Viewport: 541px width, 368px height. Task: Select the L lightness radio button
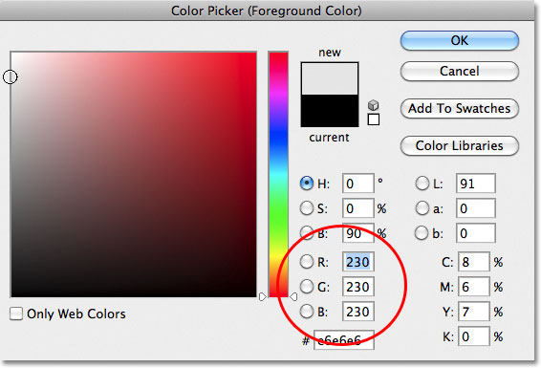(422, 184)
